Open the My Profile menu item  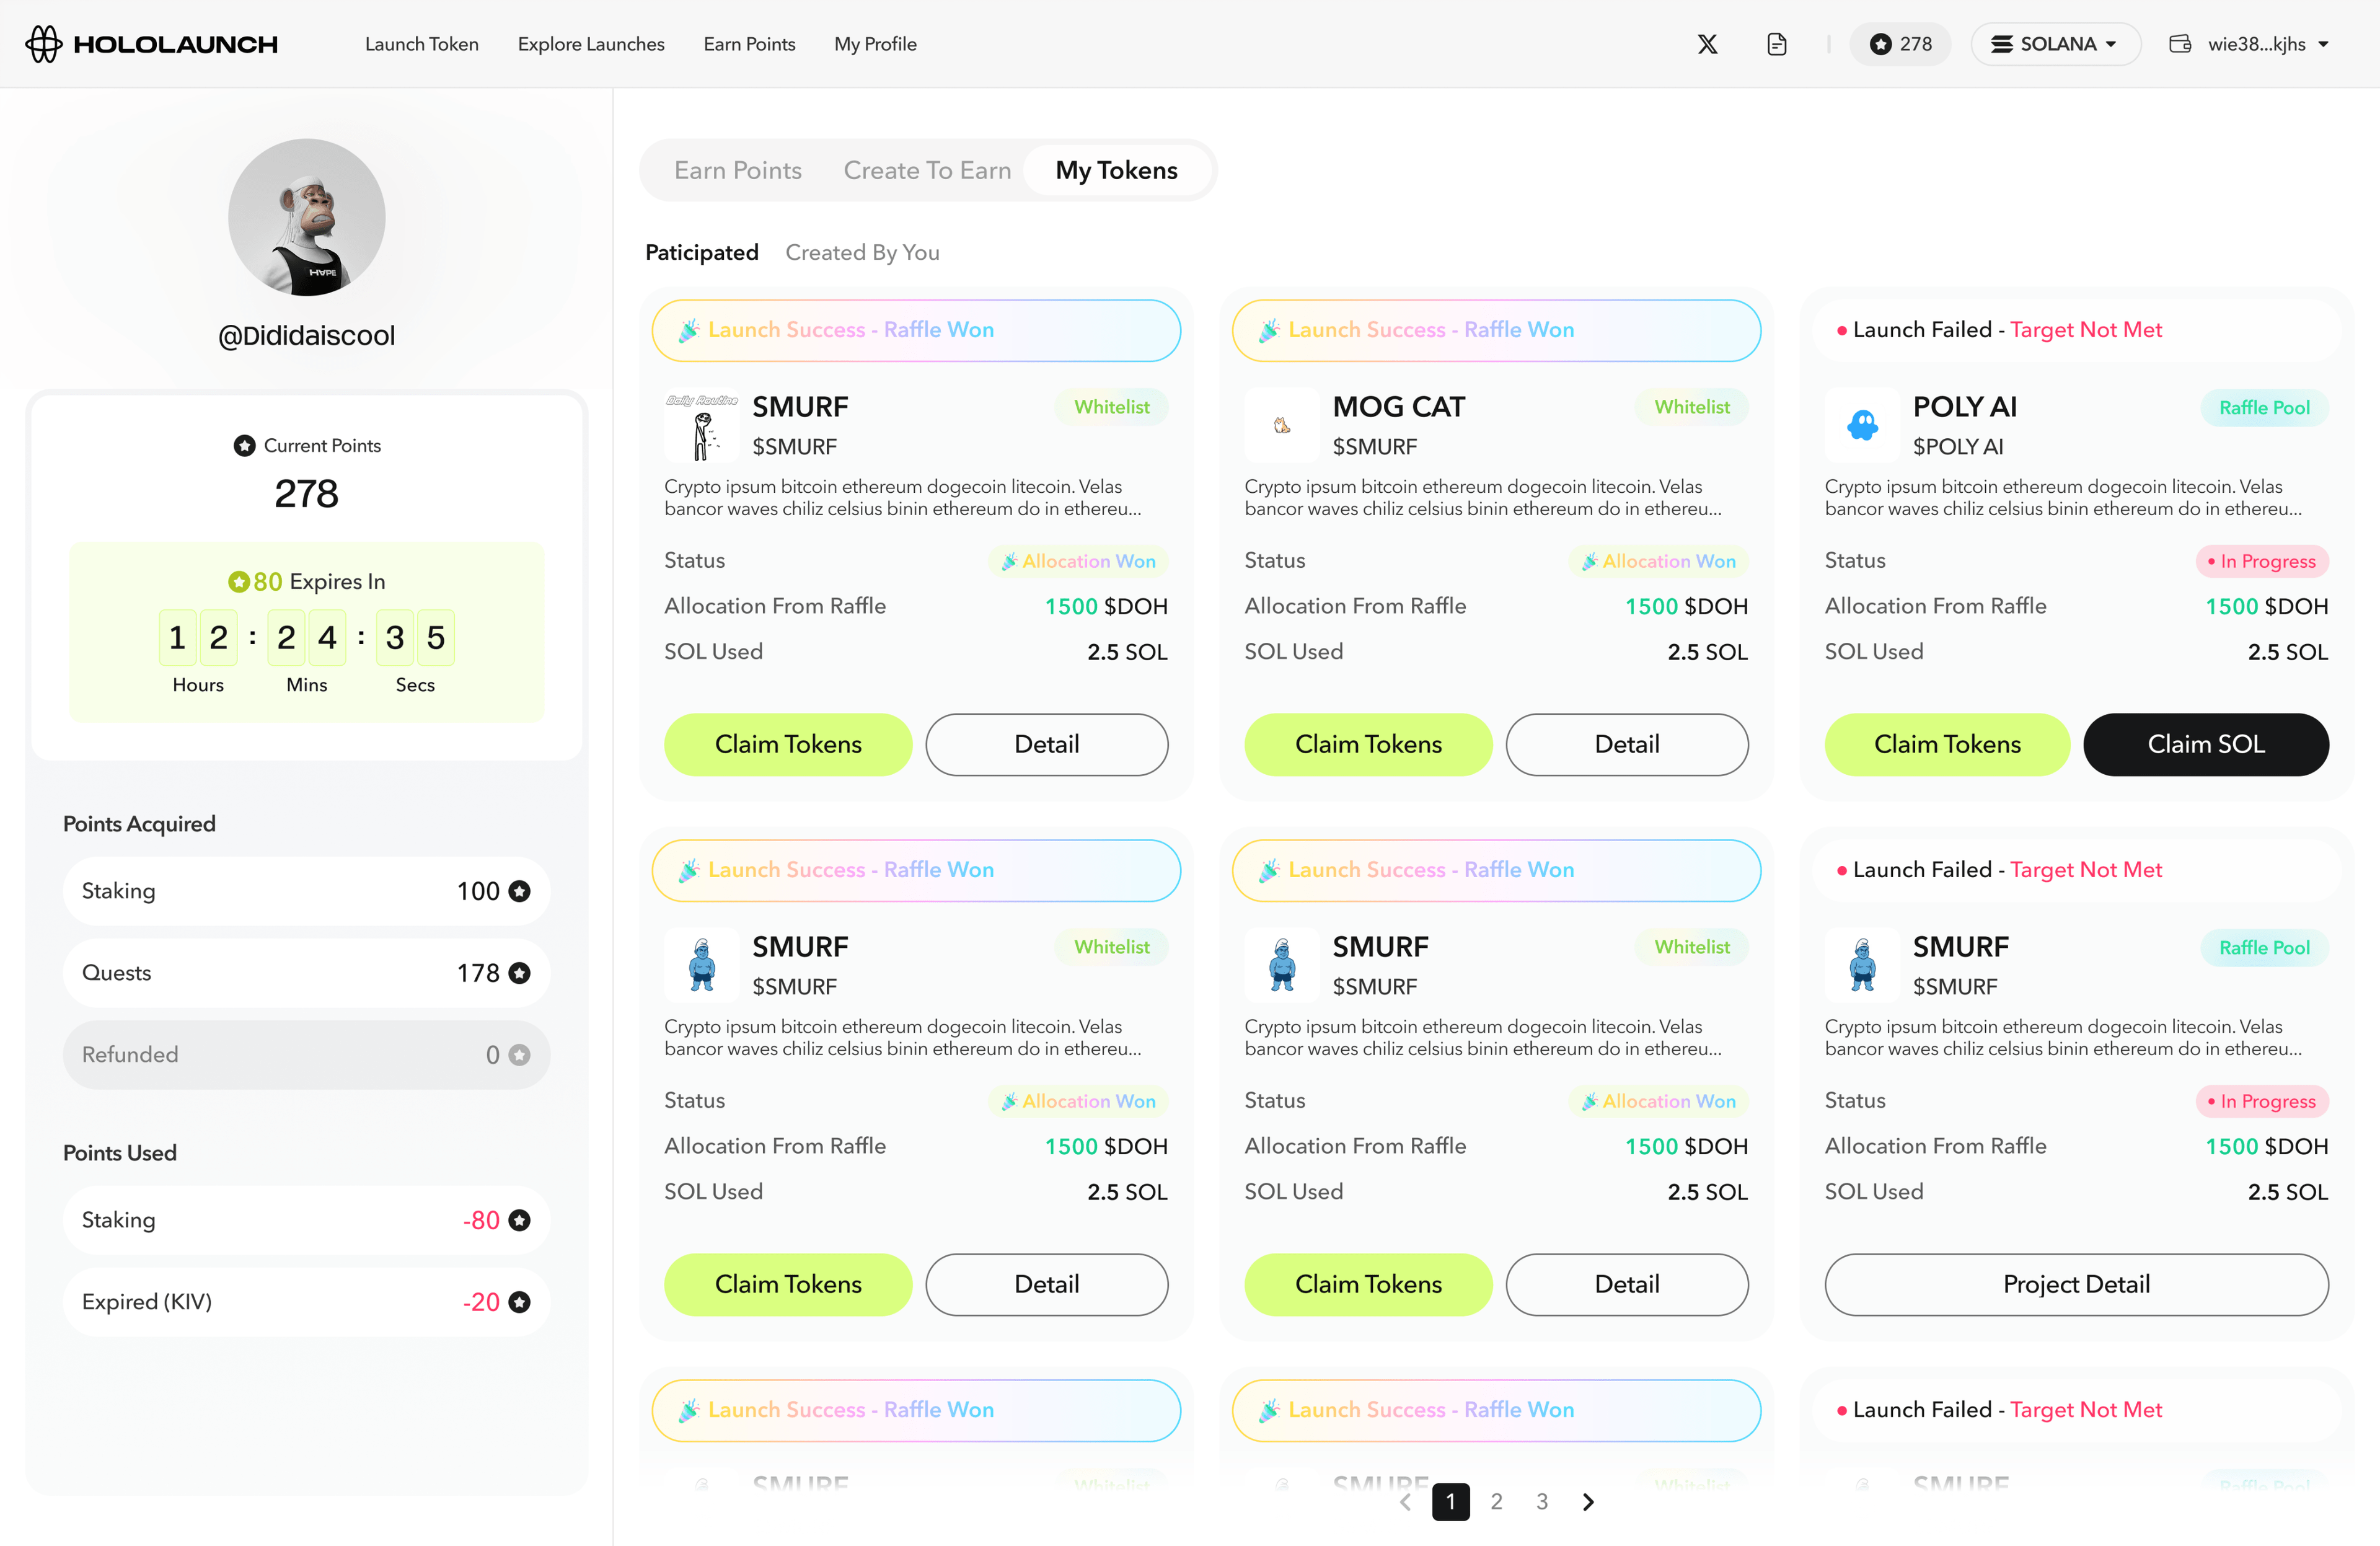tap(875, 44)
